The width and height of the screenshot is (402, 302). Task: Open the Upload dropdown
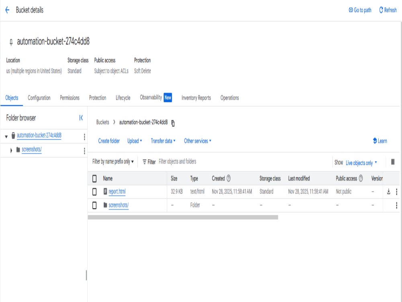coord(135,141)
